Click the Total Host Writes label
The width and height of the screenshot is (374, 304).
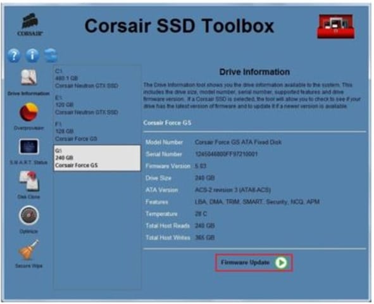168,237
